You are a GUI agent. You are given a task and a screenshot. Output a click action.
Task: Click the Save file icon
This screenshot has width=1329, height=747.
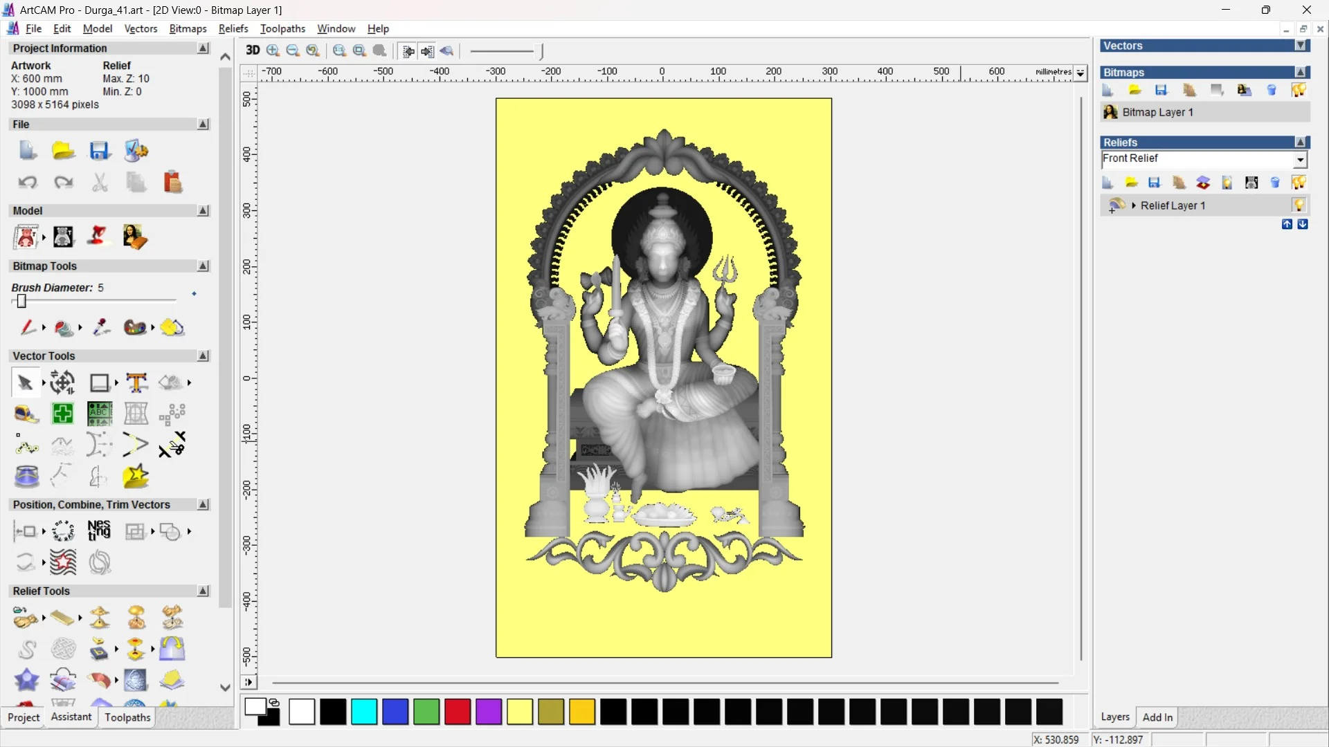99,151
